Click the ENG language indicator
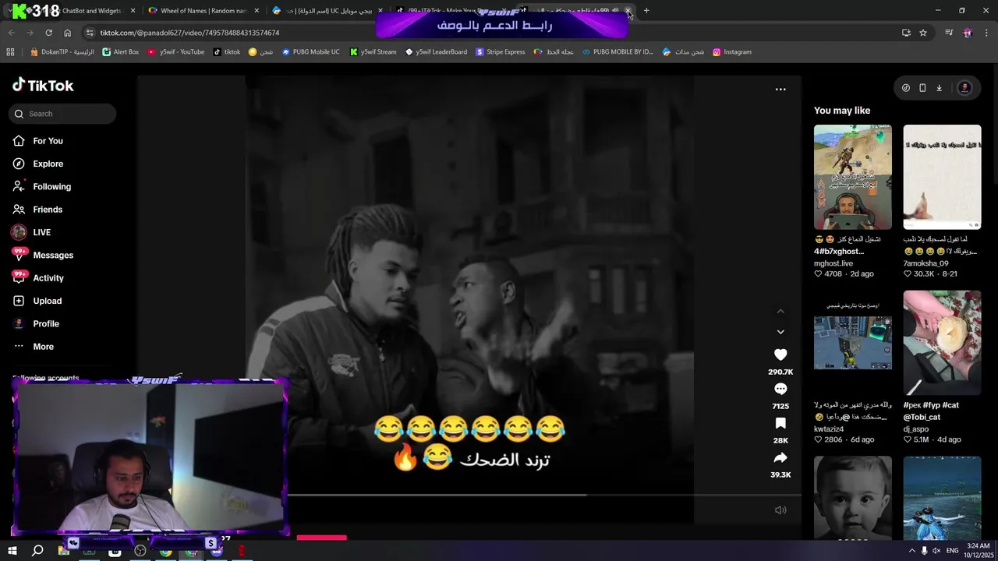 tap(953, 551)
